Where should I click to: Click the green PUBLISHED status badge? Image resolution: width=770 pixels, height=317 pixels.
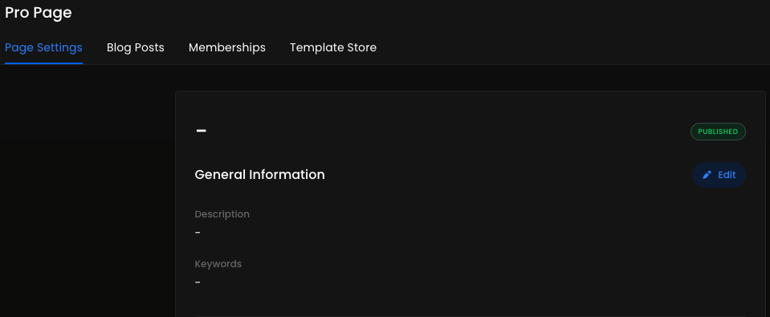(718, 132)
